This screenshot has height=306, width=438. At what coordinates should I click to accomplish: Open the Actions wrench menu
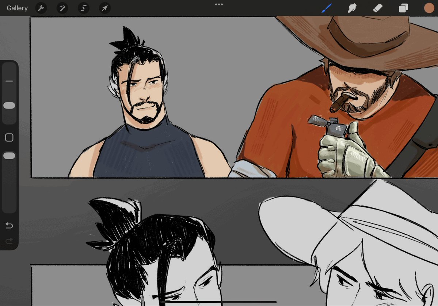(x=41, y=8)
